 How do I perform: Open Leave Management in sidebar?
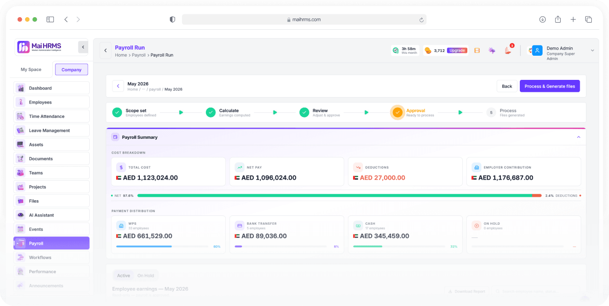pyautogui.click(x=52, y=130)
